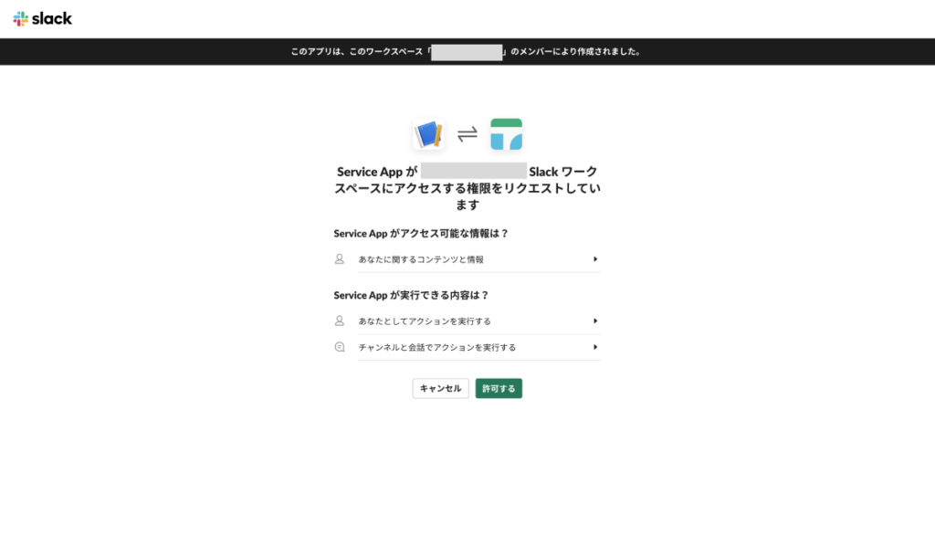This screenshot has width=935, height=536.
Task: Click person icon beside あなたとしてアクションを実行する
Action: pos(340,321)
